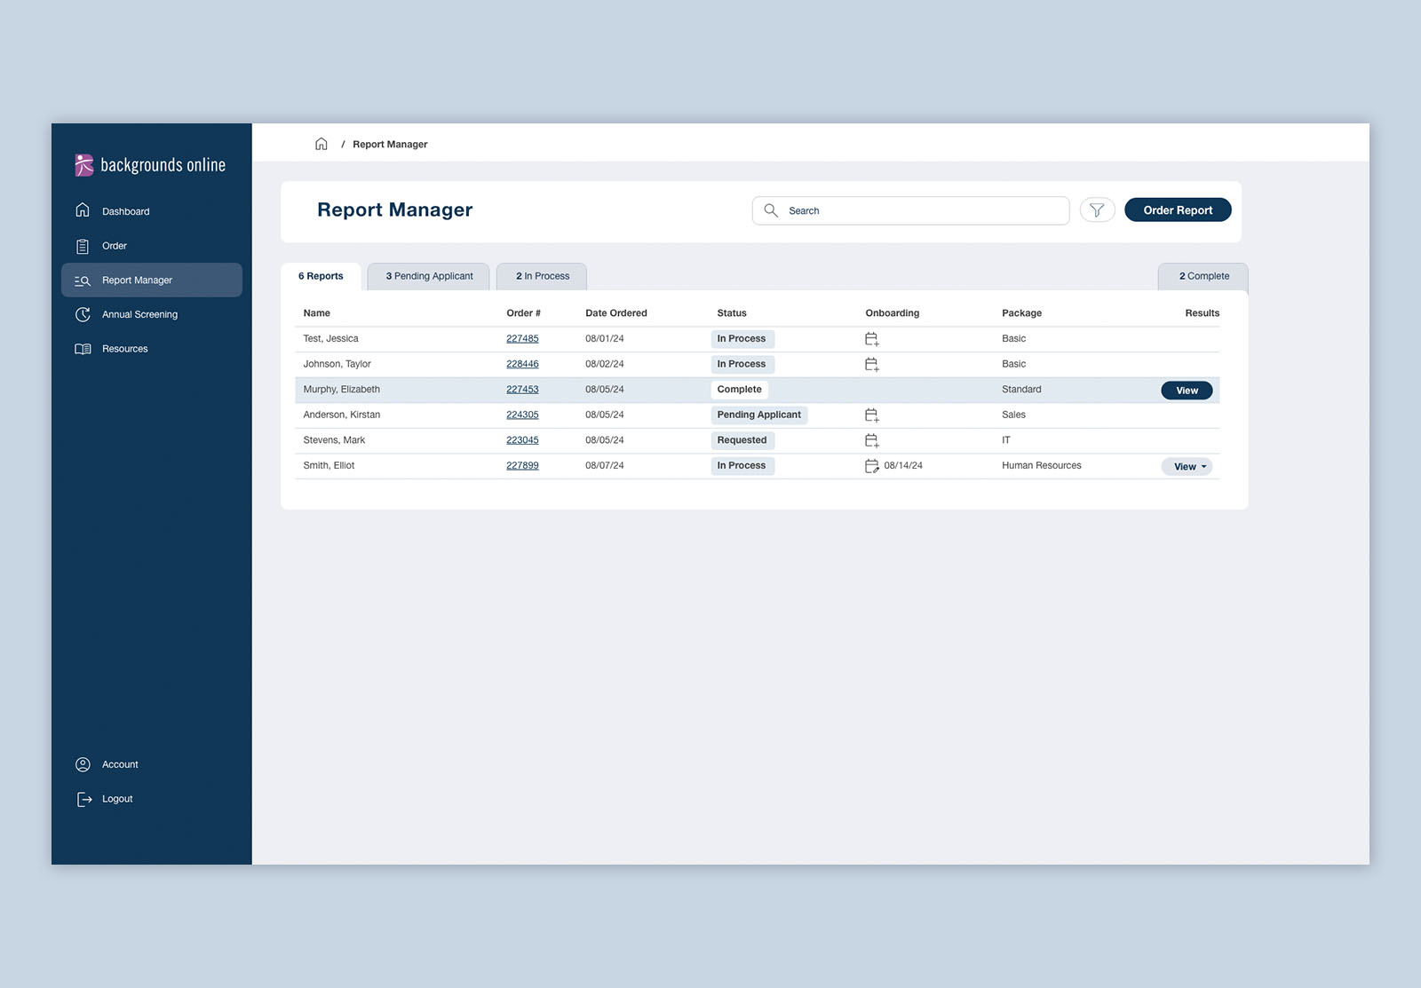
Task: Click into the Search field
Action: (x=924, y=211)
